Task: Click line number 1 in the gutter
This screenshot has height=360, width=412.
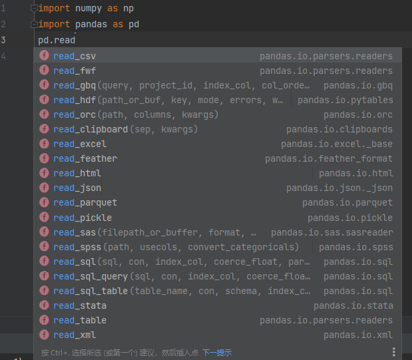Action: pyautogui.click(x=3, y=9)
